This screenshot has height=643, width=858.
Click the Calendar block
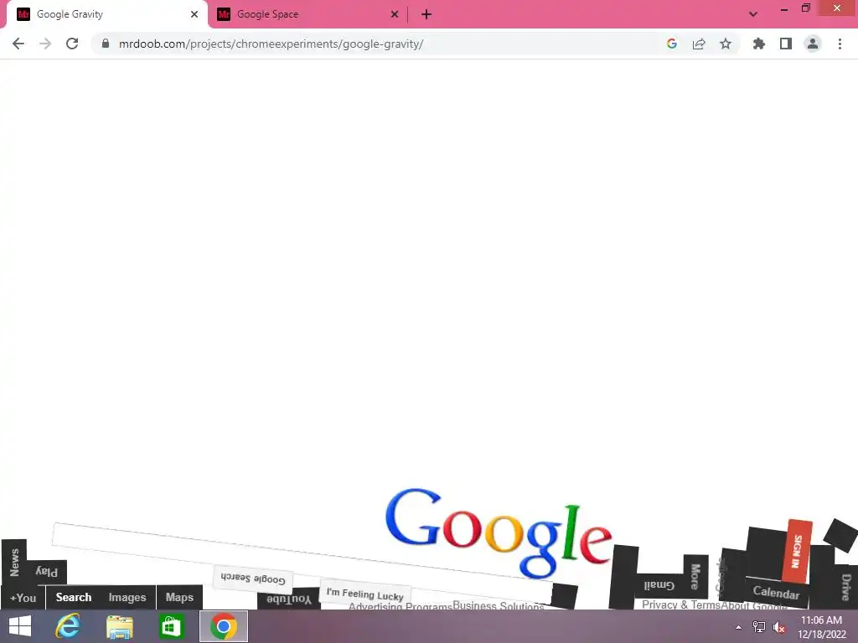tap(776, 592)
